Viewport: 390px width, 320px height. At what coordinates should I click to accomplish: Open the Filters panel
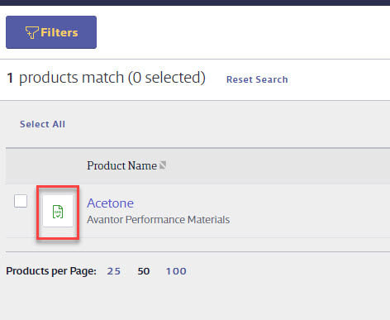coord(51,32)
